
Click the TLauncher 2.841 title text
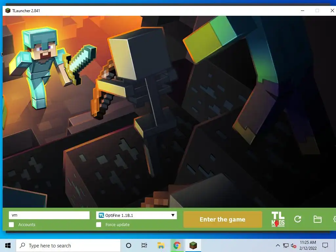(x=26, y=11)
